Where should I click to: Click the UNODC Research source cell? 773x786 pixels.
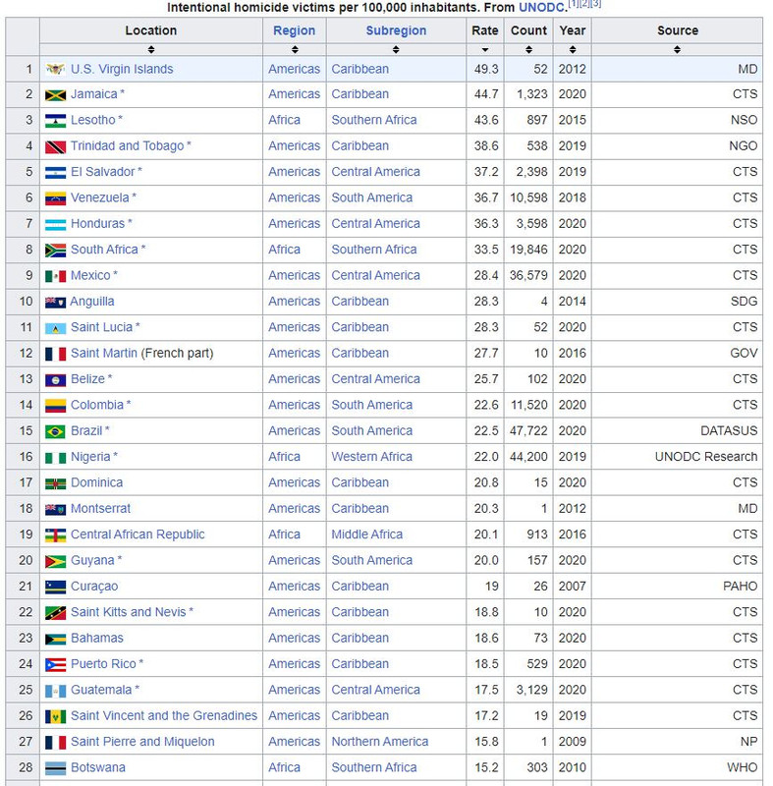pyautogui.click(x=677, y=457)
